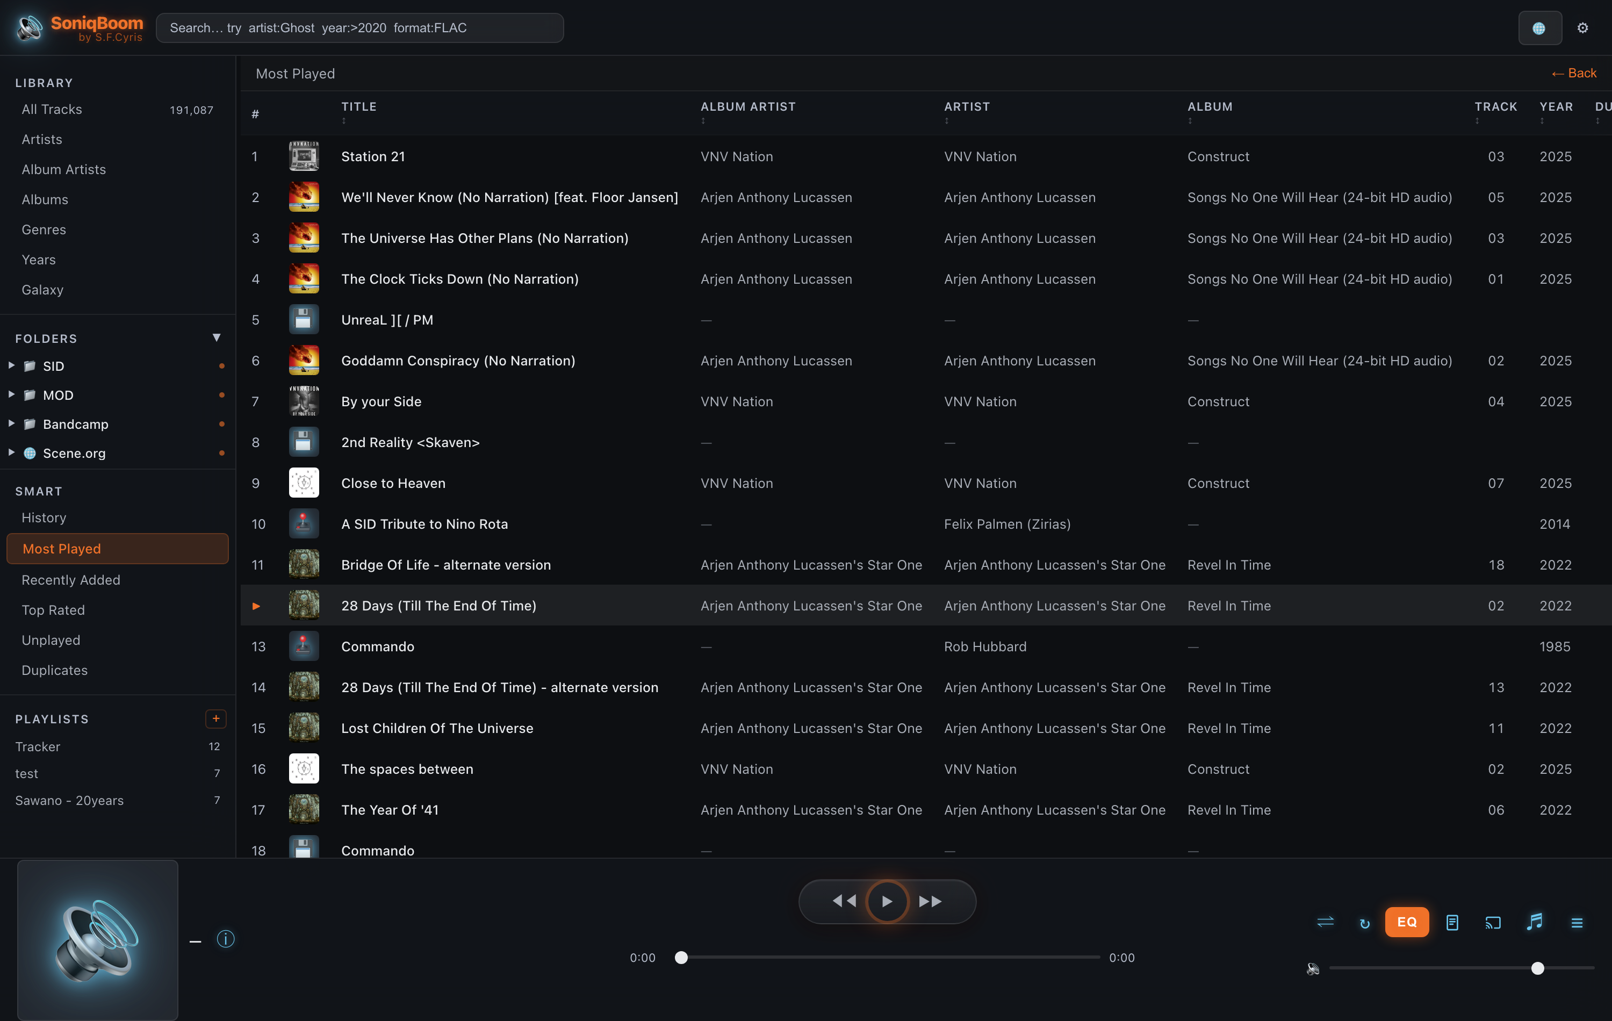Click the MOD folder icon
The width and height of the screenshot is (1612, 1021).
pyautogui.click(x=30, y=395)
